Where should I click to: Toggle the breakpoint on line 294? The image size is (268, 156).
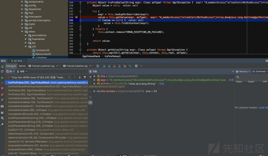tap(76, 17)
